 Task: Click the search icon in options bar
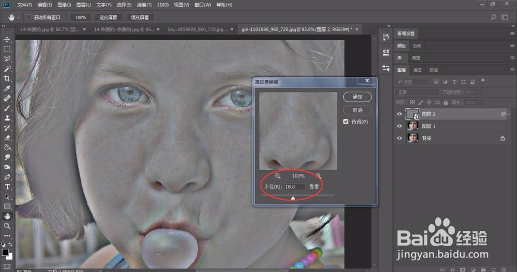[493, 17]
